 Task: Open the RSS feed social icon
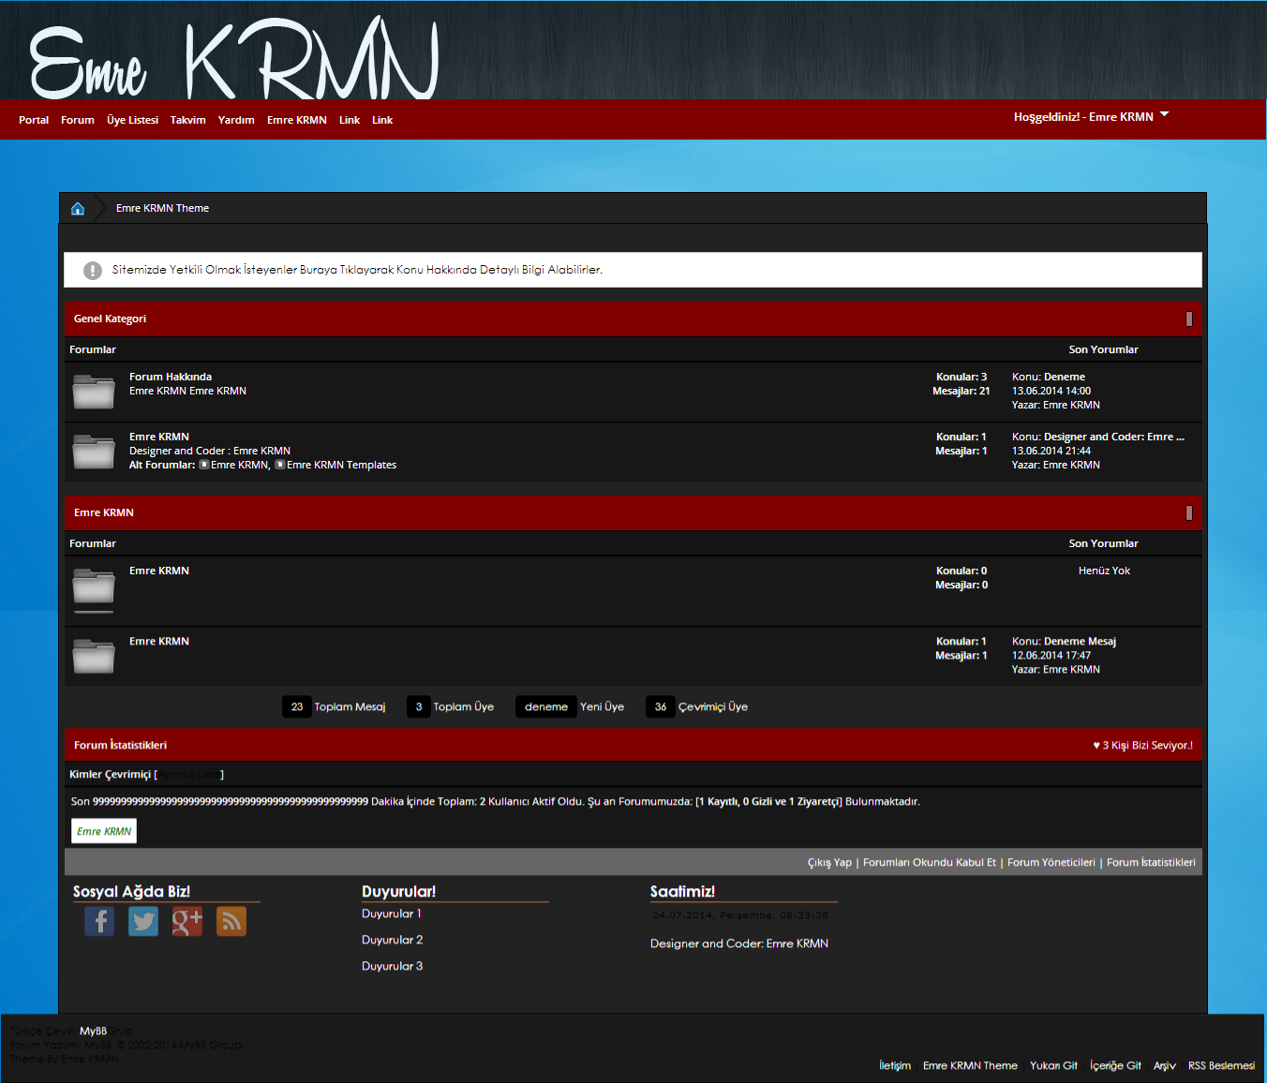point(231,921)
